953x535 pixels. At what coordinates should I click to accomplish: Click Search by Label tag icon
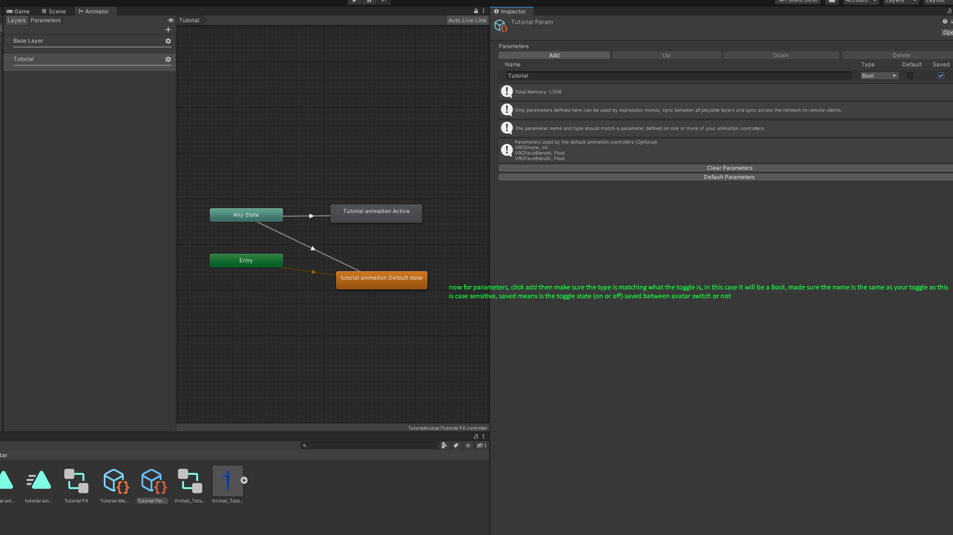(x=456, y=446)
